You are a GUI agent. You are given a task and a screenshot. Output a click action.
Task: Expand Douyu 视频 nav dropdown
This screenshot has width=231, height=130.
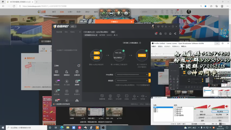pyautogui.click(x=79, y=12)
